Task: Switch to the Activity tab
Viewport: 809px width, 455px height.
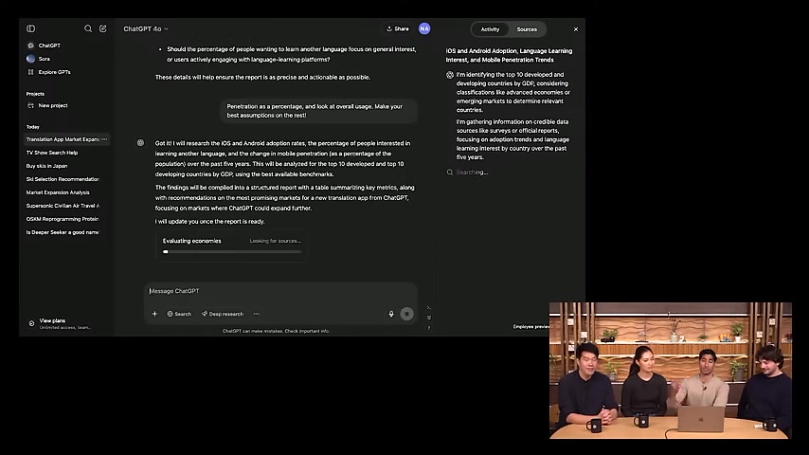Action: click(x=490, y=29)
